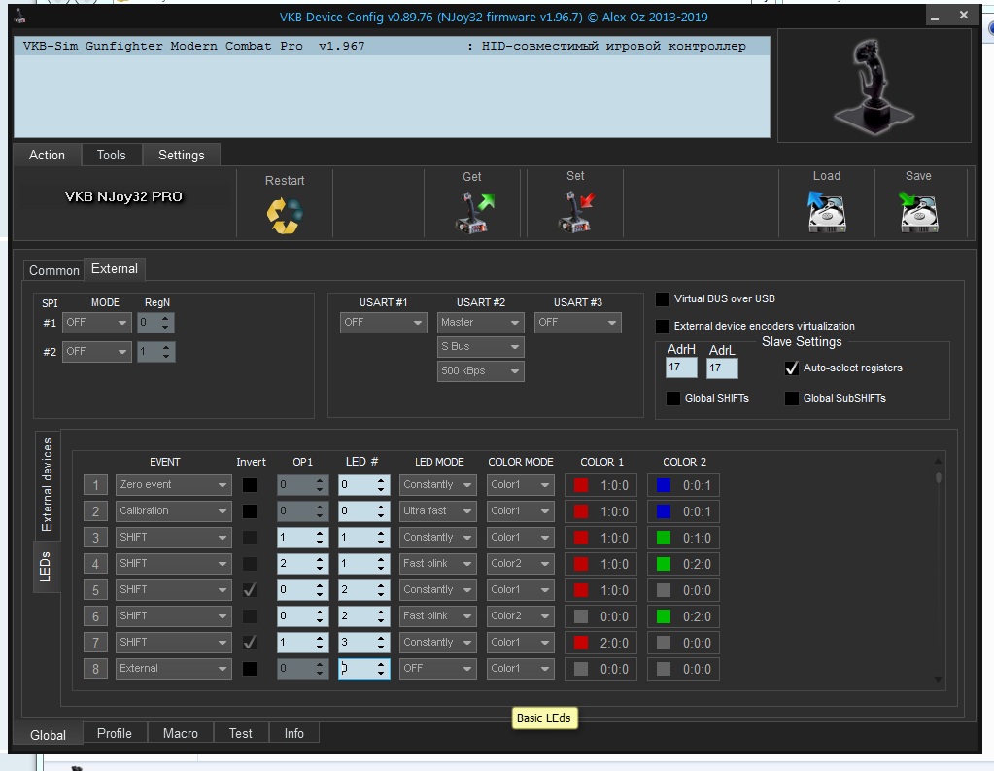Open USART #1 dropdown

point(384,323)
